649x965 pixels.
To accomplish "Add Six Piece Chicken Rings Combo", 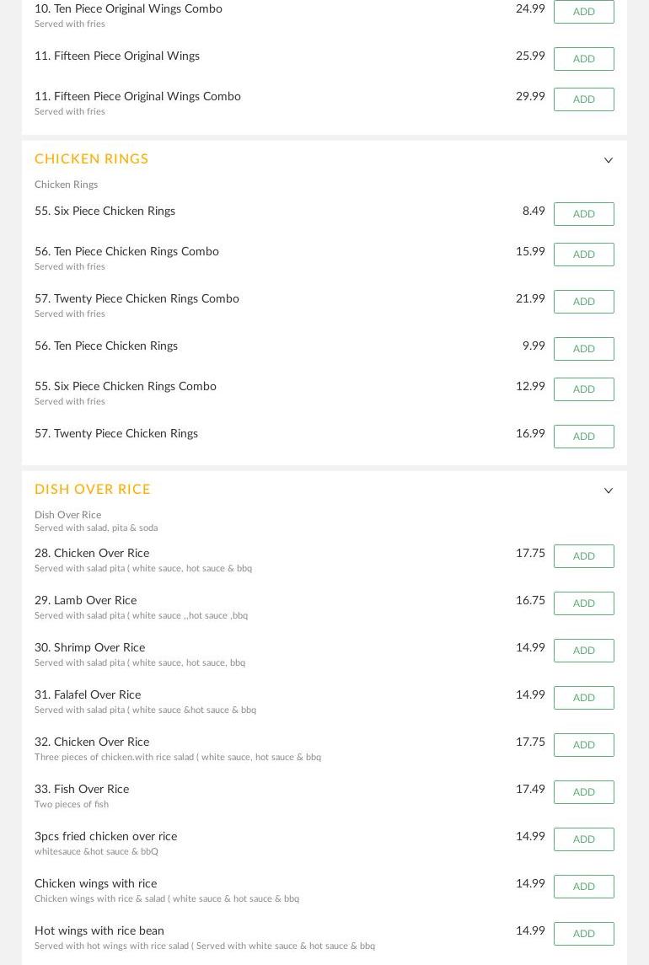I will coord(583,389).
